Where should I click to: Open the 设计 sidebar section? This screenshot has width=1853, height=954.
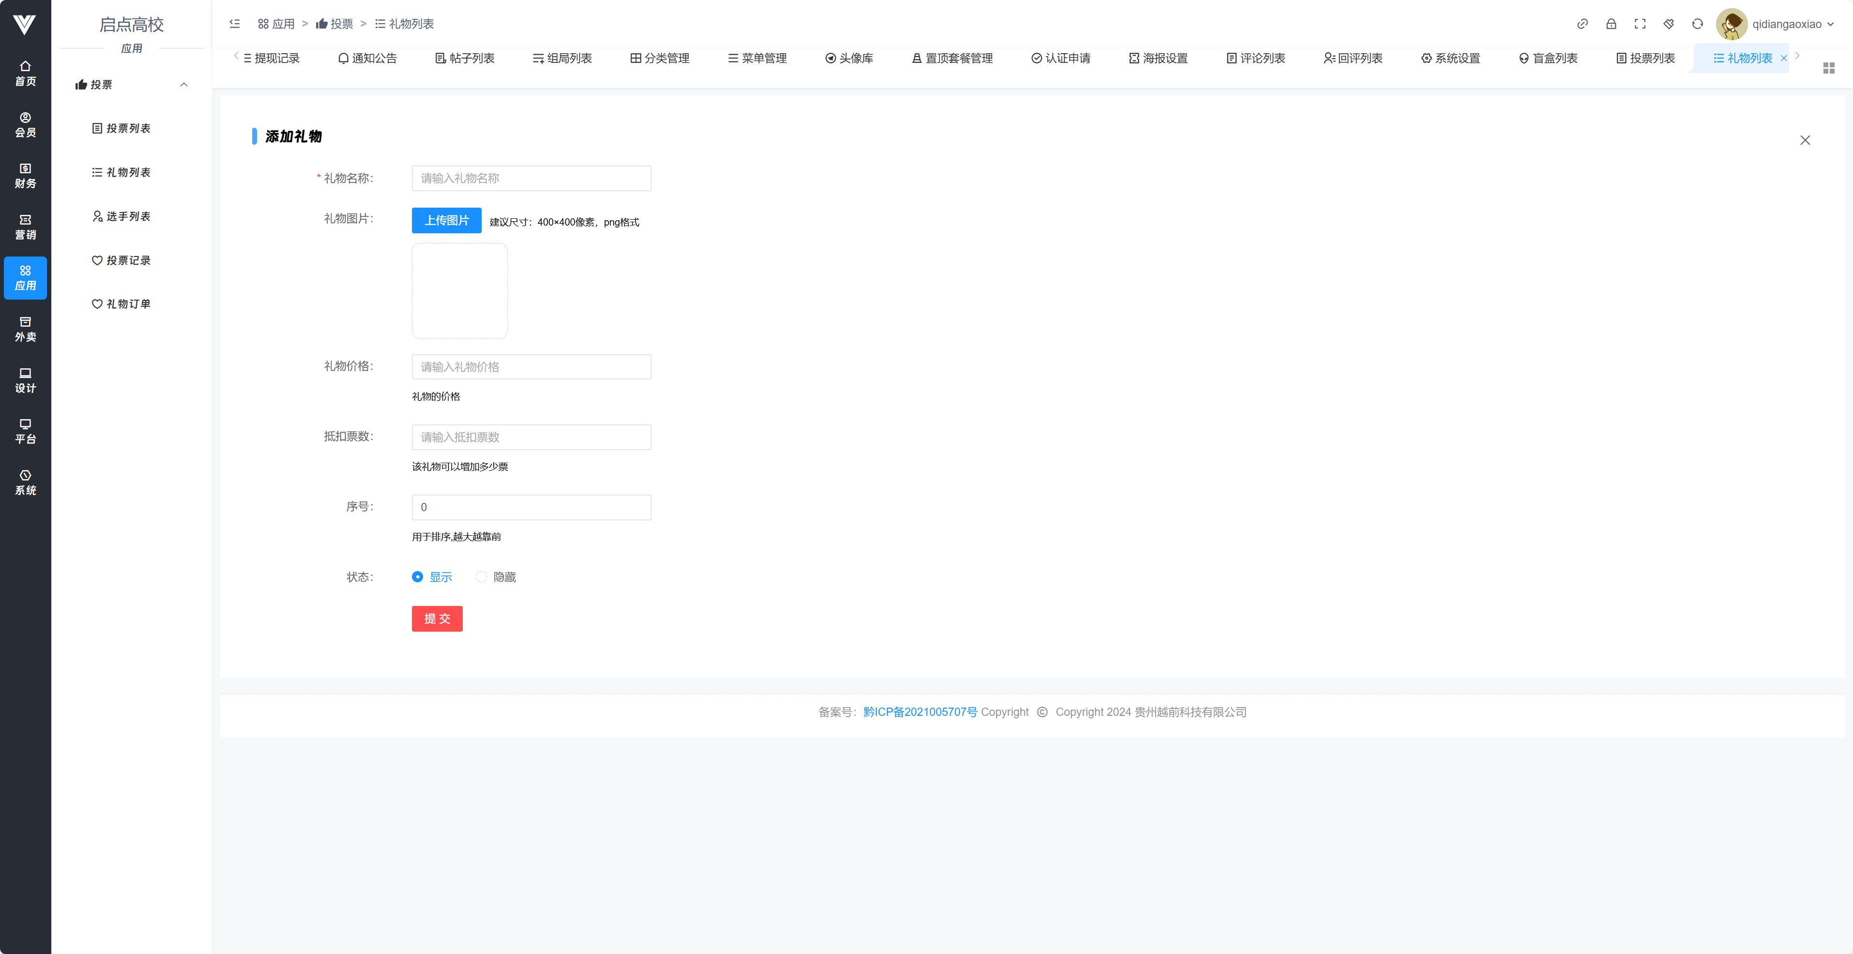(25, 380)
